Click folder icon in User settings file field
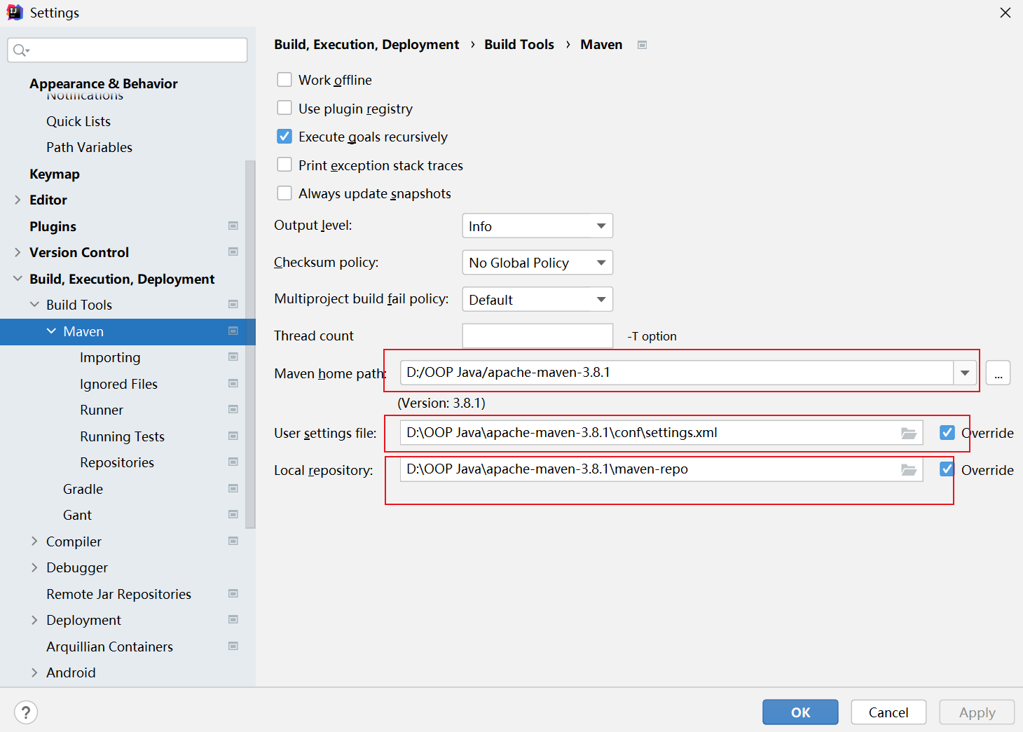 [908, 434]
